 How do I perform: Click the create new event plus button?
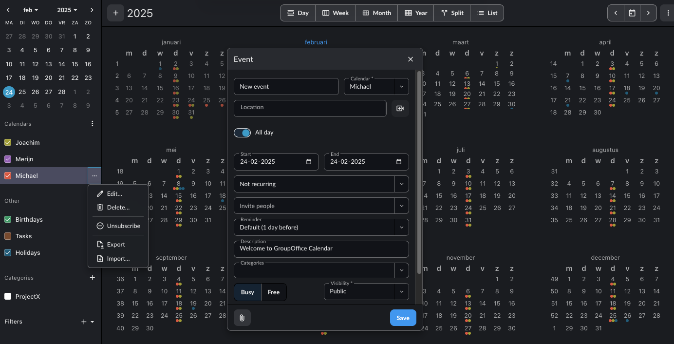tap(115, 13)
